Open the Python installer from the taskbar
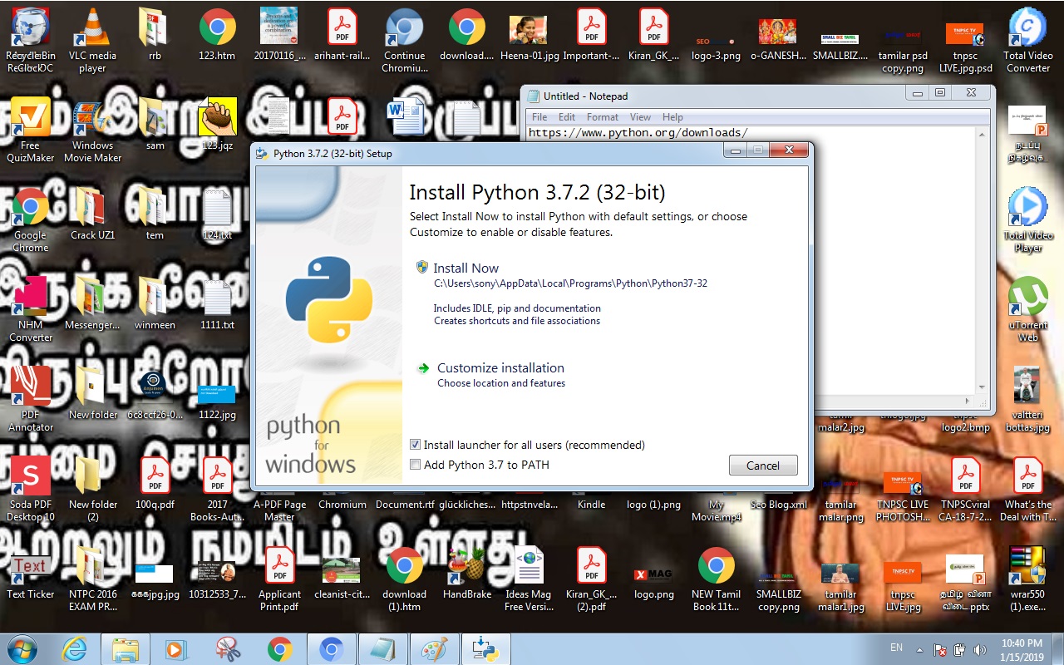Image resolution: width=1064 pixels, height=665 pixels. (x=485, y=648)
